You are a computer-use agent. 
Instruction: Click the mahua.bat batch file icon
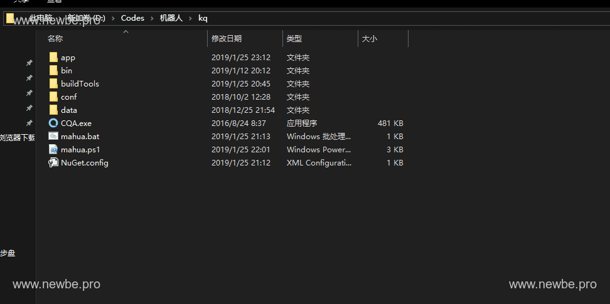(53, 136)
